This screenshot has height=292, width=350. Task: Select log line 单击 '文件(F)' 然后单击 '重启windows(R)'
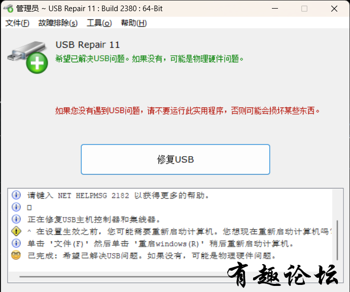[x=160, y=244]
